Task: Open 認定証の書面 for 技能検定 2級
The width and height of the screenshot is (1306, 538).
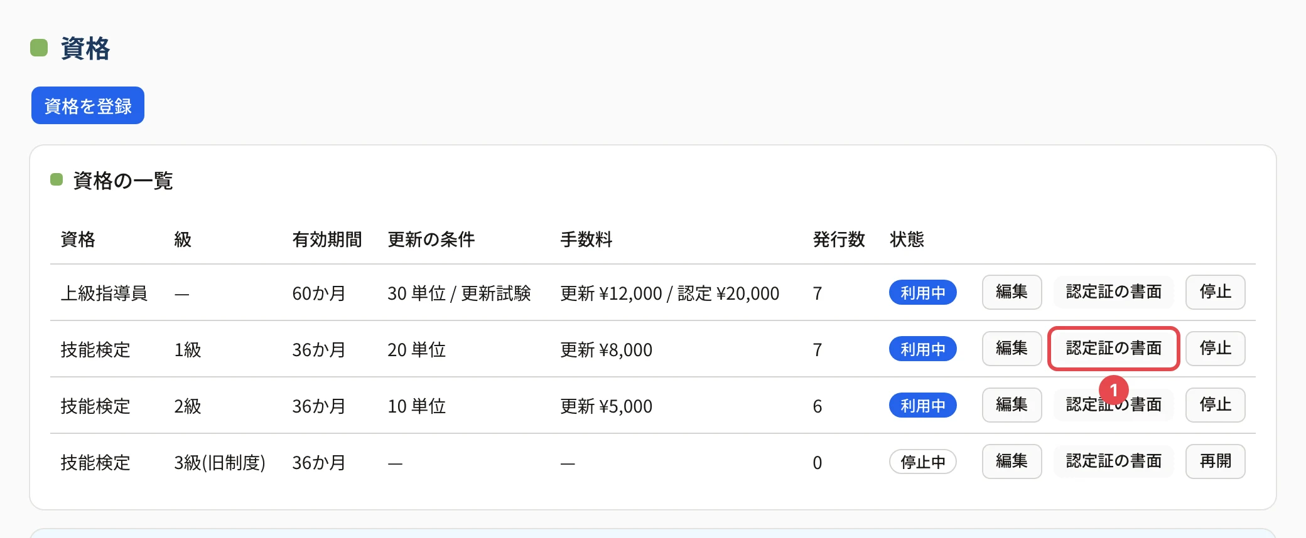Action: [x=1113, y=405]
